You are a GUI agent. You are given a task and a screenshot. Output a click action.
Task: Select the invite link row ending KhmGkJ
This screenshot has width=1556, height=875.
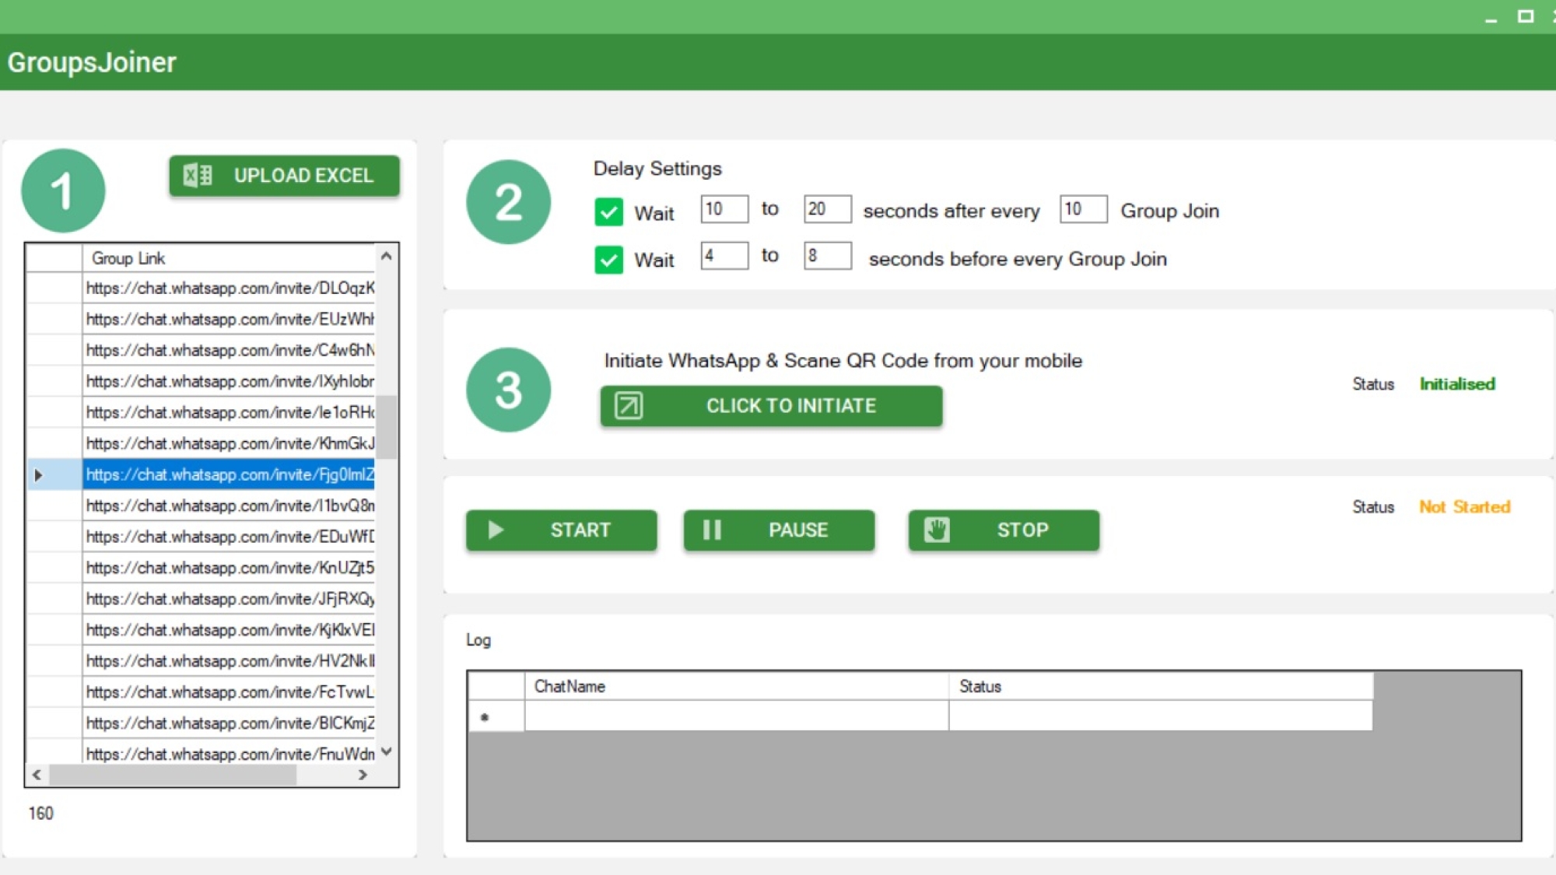tap(229, 444)
